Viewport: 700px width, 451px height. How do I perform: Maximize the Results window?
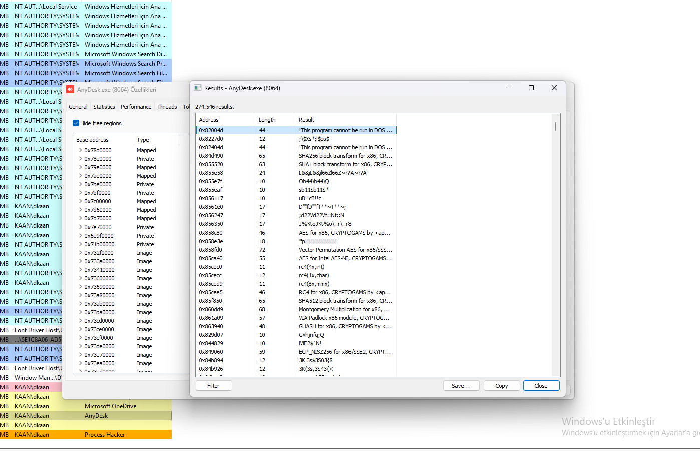[x=531, y=88]
